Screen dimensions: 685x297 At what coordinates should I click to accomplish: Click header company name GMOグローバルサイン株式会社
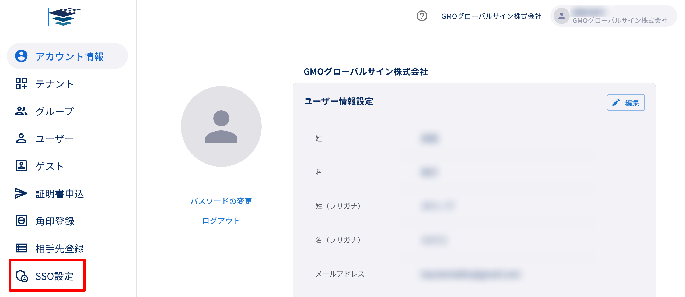(491, 16)
